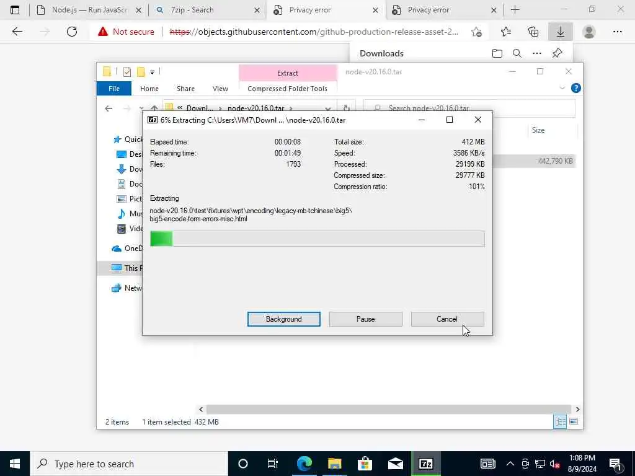Viewport: 635px width, 476px height.
Task: Pin the Downloads panel
Action: coord(557,53)
